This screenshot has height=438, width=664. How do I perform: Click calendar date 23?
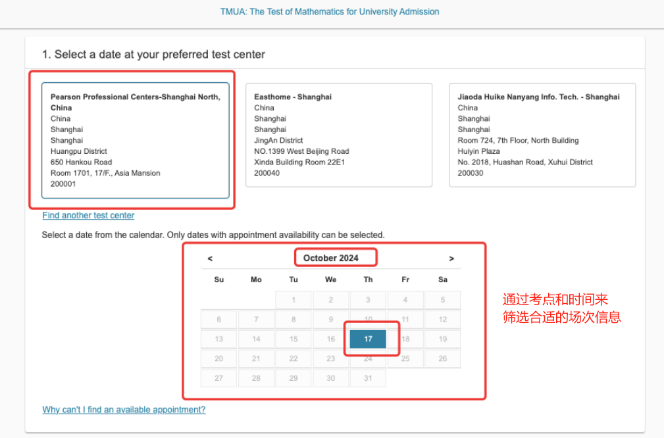[331, 358]
